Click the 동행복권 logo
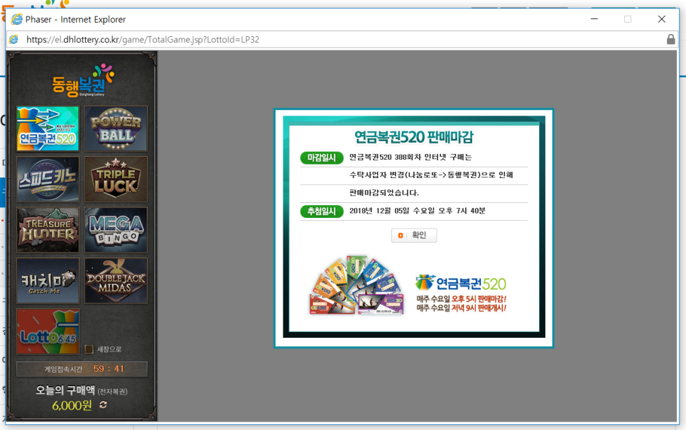686x430 pixels. pyautogui.click(x=82, y=80)
